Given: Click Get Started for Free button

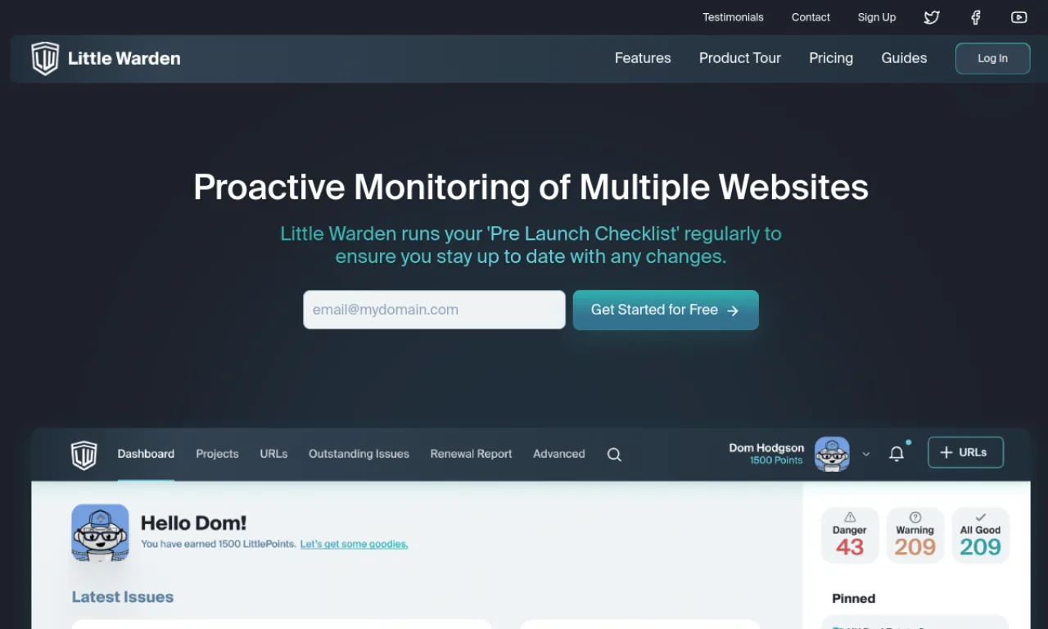Looking at the screenshot, I should (666, 310).
